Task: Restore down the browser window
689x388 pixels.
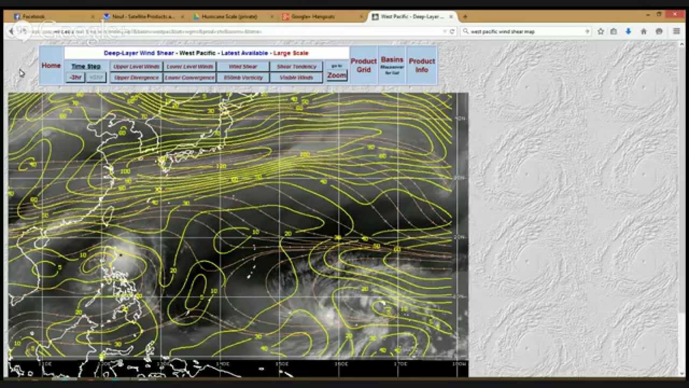Action: pyautogui.click(x=660, y=13)
